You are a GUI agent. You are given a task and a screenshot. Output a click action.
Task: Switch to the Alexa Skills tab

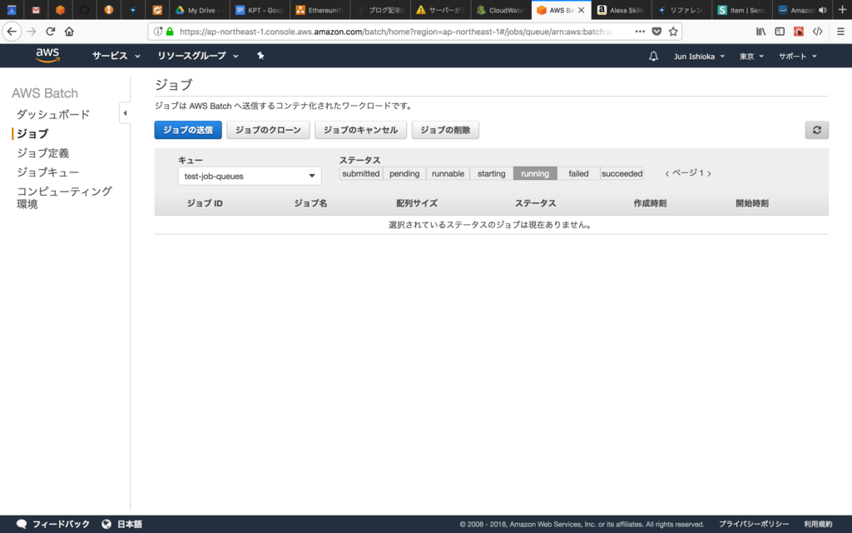621,10
